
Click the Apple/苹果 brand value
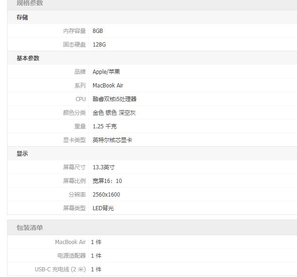(106, 71)
